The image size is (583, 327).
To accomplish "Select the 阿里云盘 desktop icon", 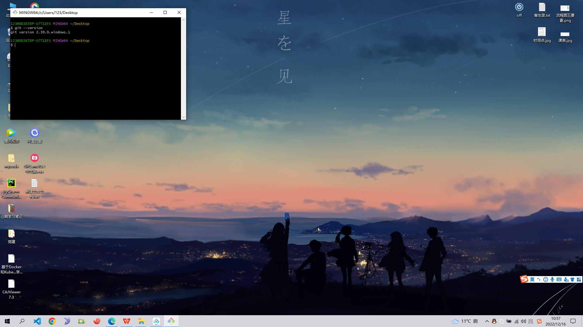I will pyautogui.click(x=35, y=135).
